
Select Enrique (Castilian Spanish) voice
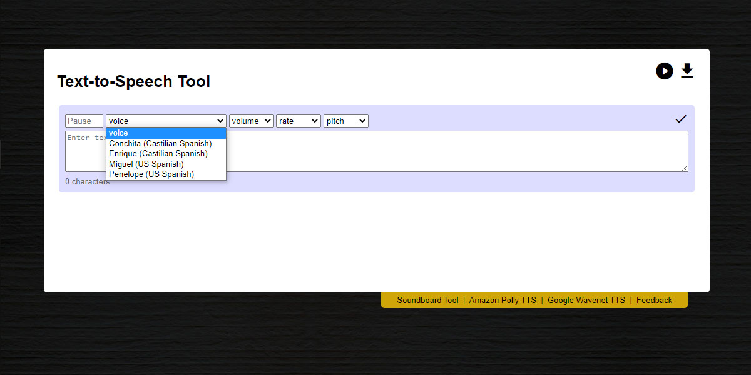157,153
